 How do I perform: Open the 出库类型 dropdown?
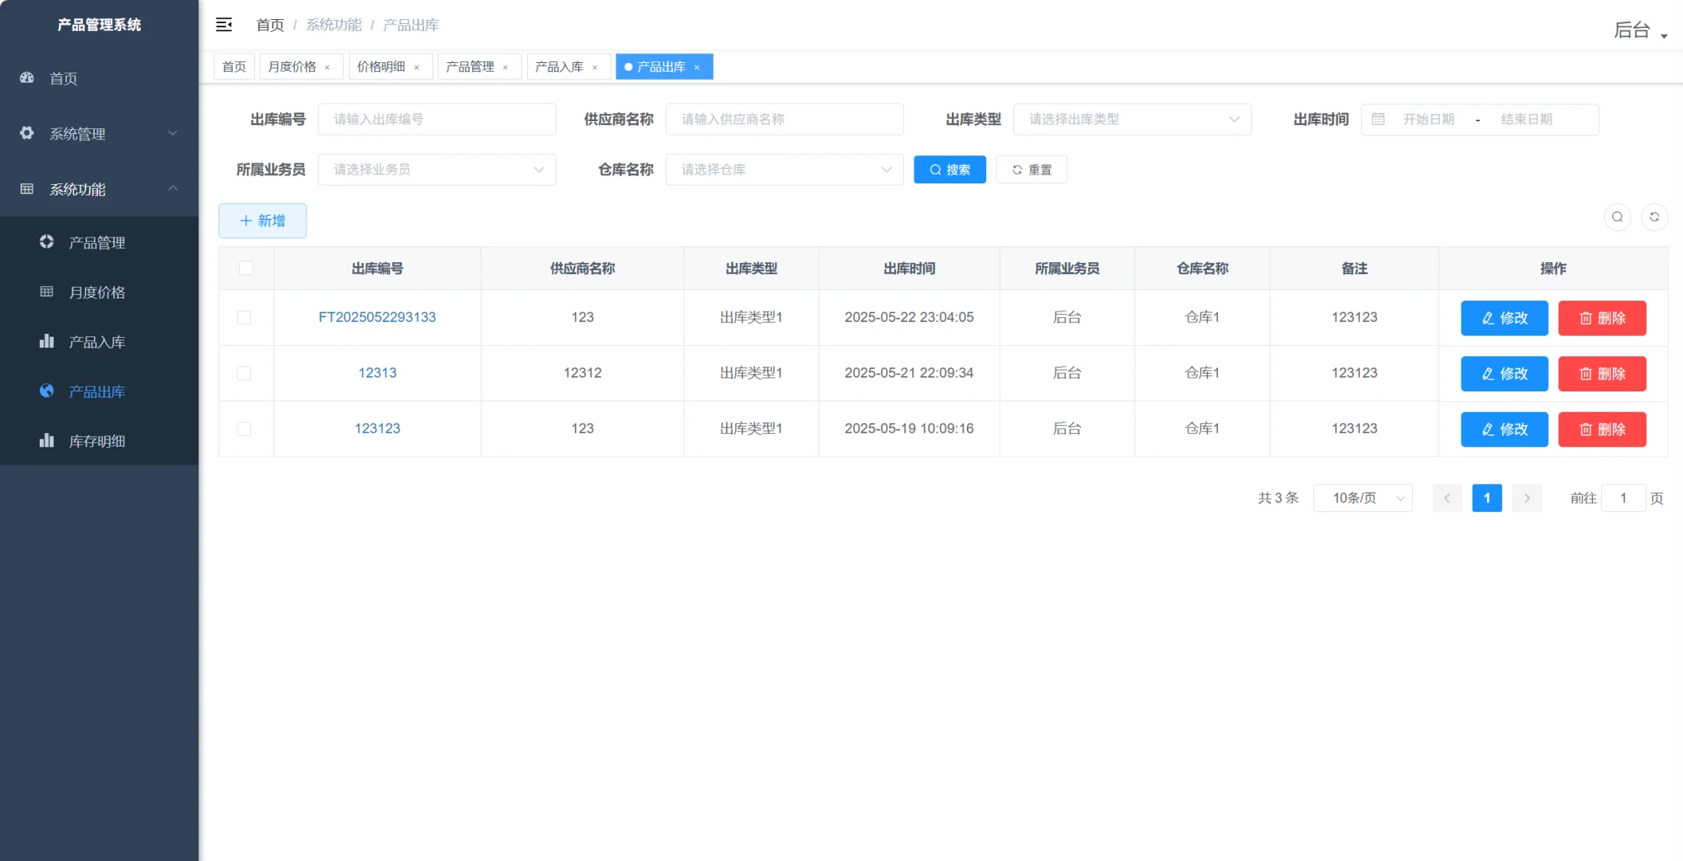tap(1131, 119)
